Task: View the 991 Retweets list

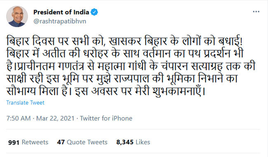Action: click(28, 142)
